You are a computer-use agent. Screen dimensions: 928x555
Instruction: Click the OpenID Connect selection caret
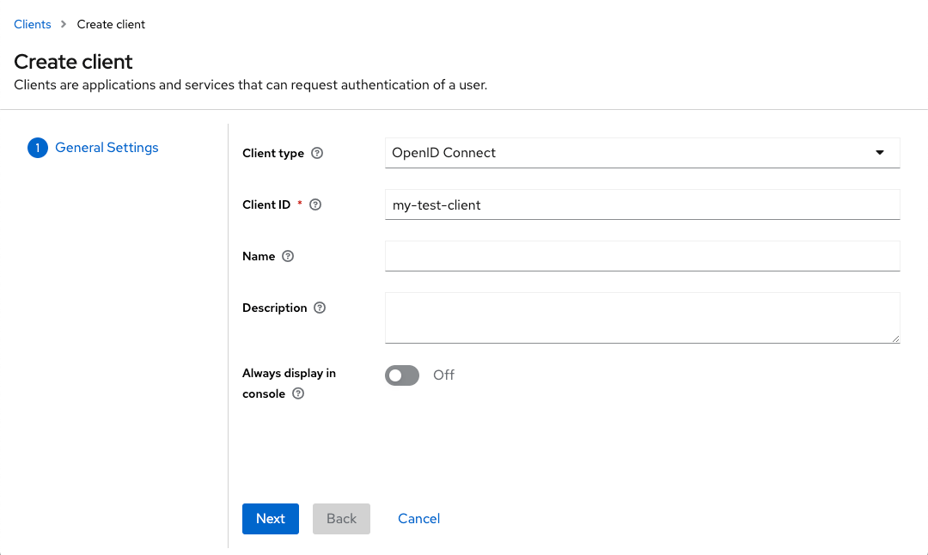click(x=879, y=152)
